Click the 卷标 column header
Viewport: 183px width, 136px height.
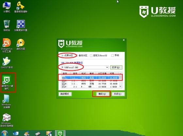91,74
